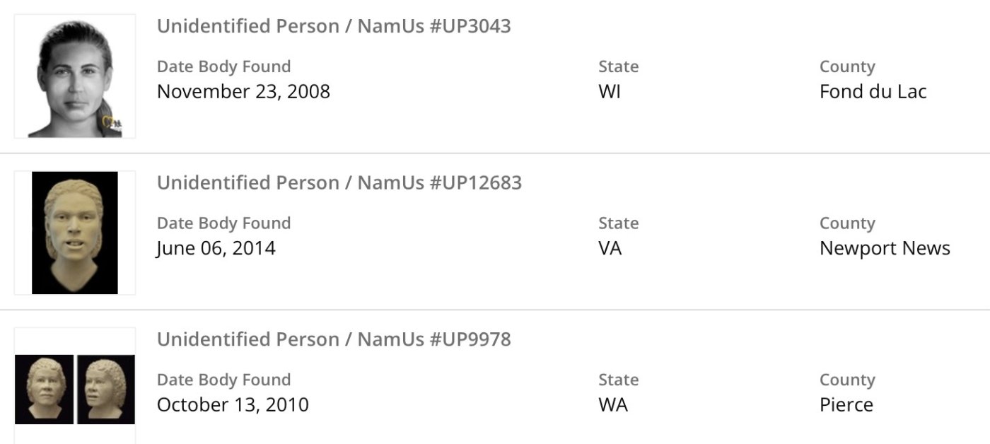Open the sketch thumbnail for case UP3043
This screenshot has width=990, height=444.
75,76
